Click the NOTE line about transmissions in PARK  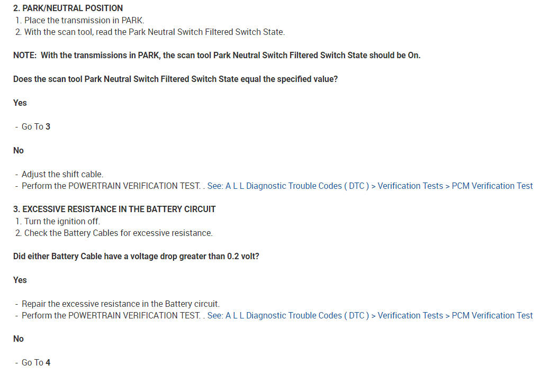(x=216, y=56)
